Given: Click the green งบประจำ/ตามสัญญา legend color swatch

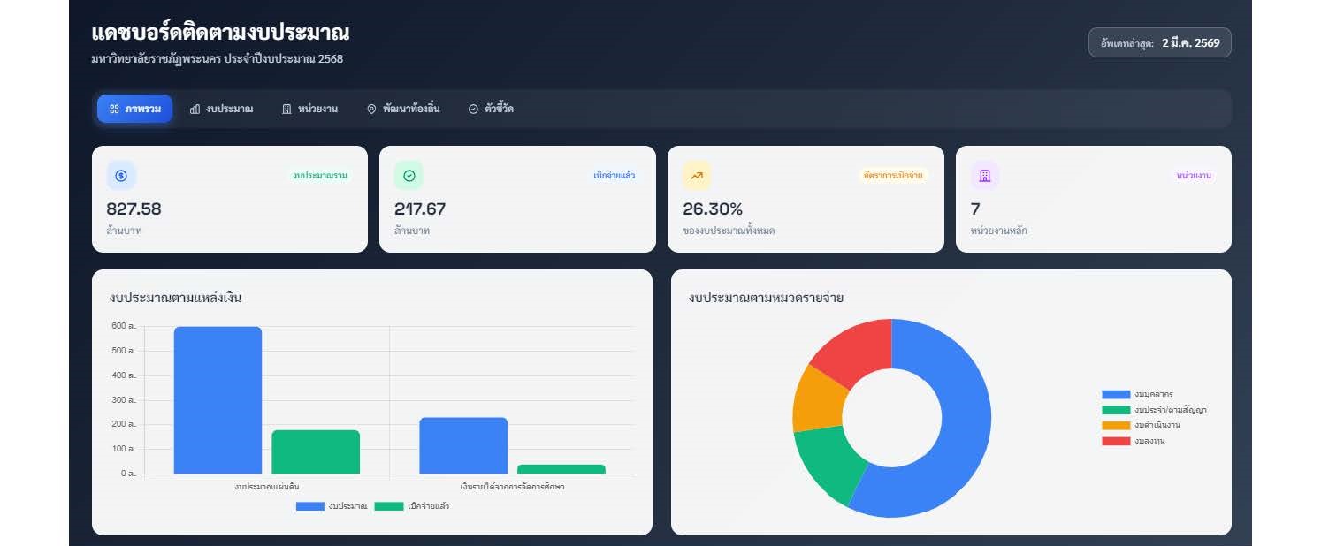Looking at the screenshot, I should click(x=1115, y=410).
